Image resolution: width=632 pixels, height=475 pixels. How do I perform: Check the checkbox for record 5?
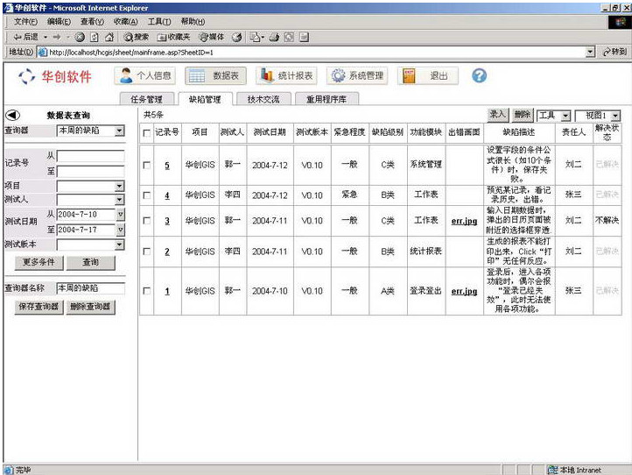147,165
